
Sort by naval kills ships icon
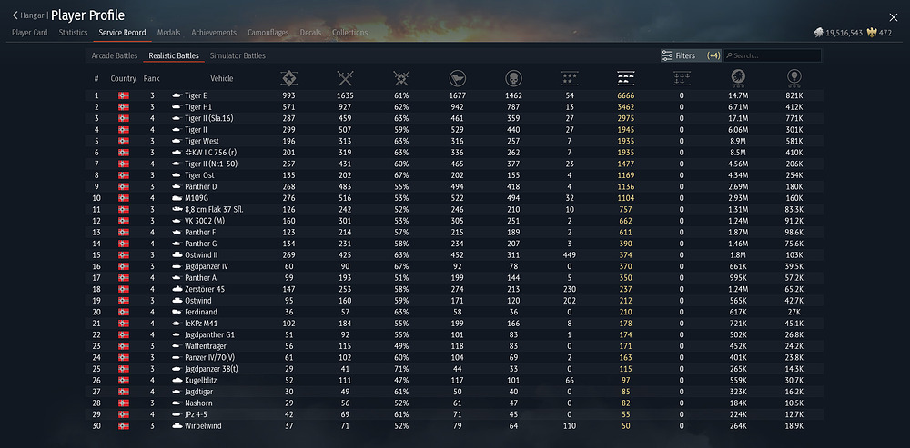[x=682, y=78]
